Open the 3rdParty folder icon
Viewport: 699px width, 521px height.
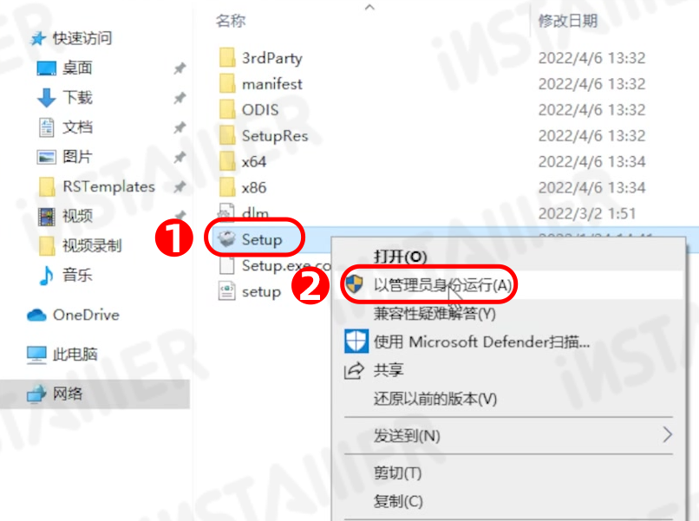click(227, 57)
